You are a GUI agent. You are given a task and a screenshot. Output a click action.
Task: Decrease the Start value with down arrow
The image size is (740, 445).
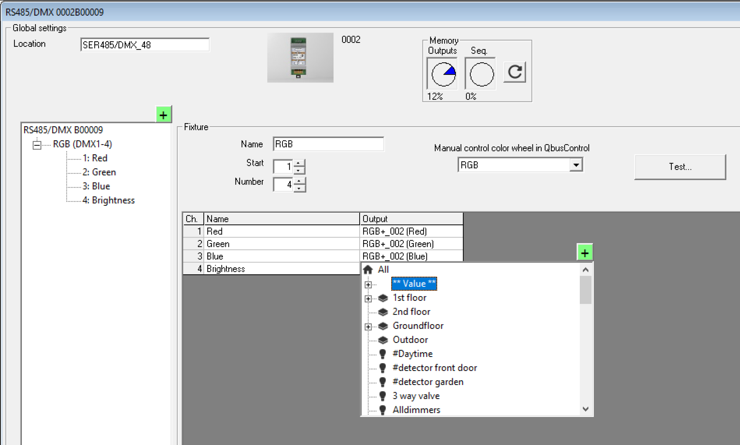(x=299, y=170)
